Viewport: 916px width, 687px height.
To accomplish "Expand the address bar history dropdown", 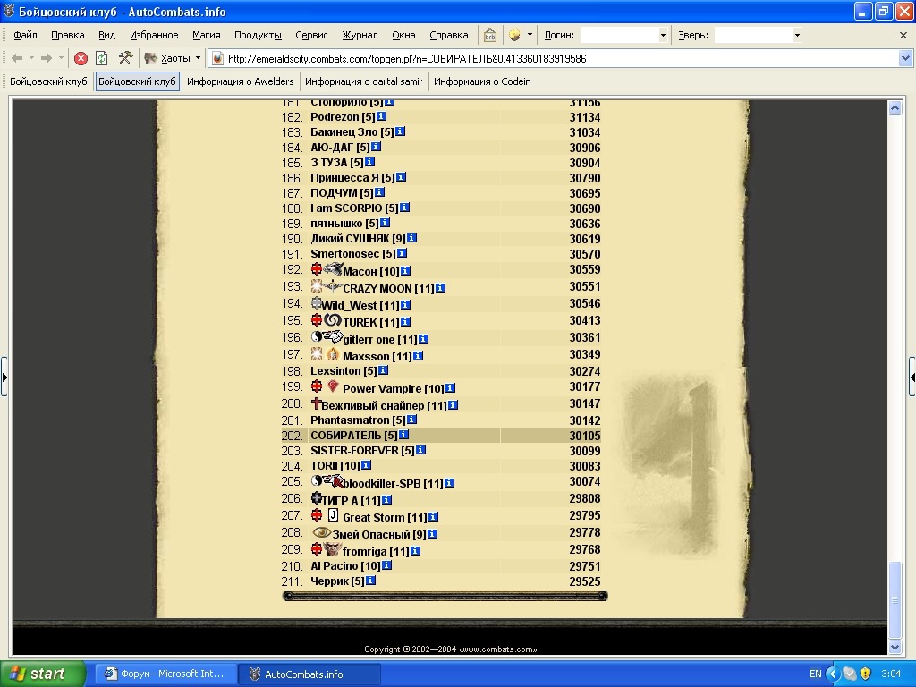I will tap(905, 58).
